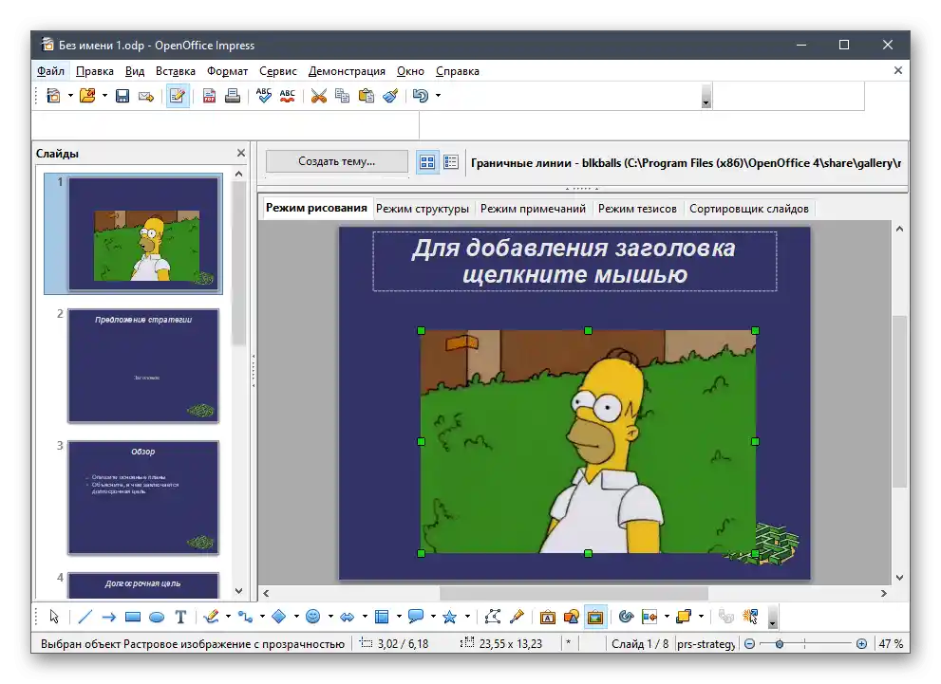Select the Rectangle drawing tool
The width and height of the screenshot is (941, 684).
(133, 617)
